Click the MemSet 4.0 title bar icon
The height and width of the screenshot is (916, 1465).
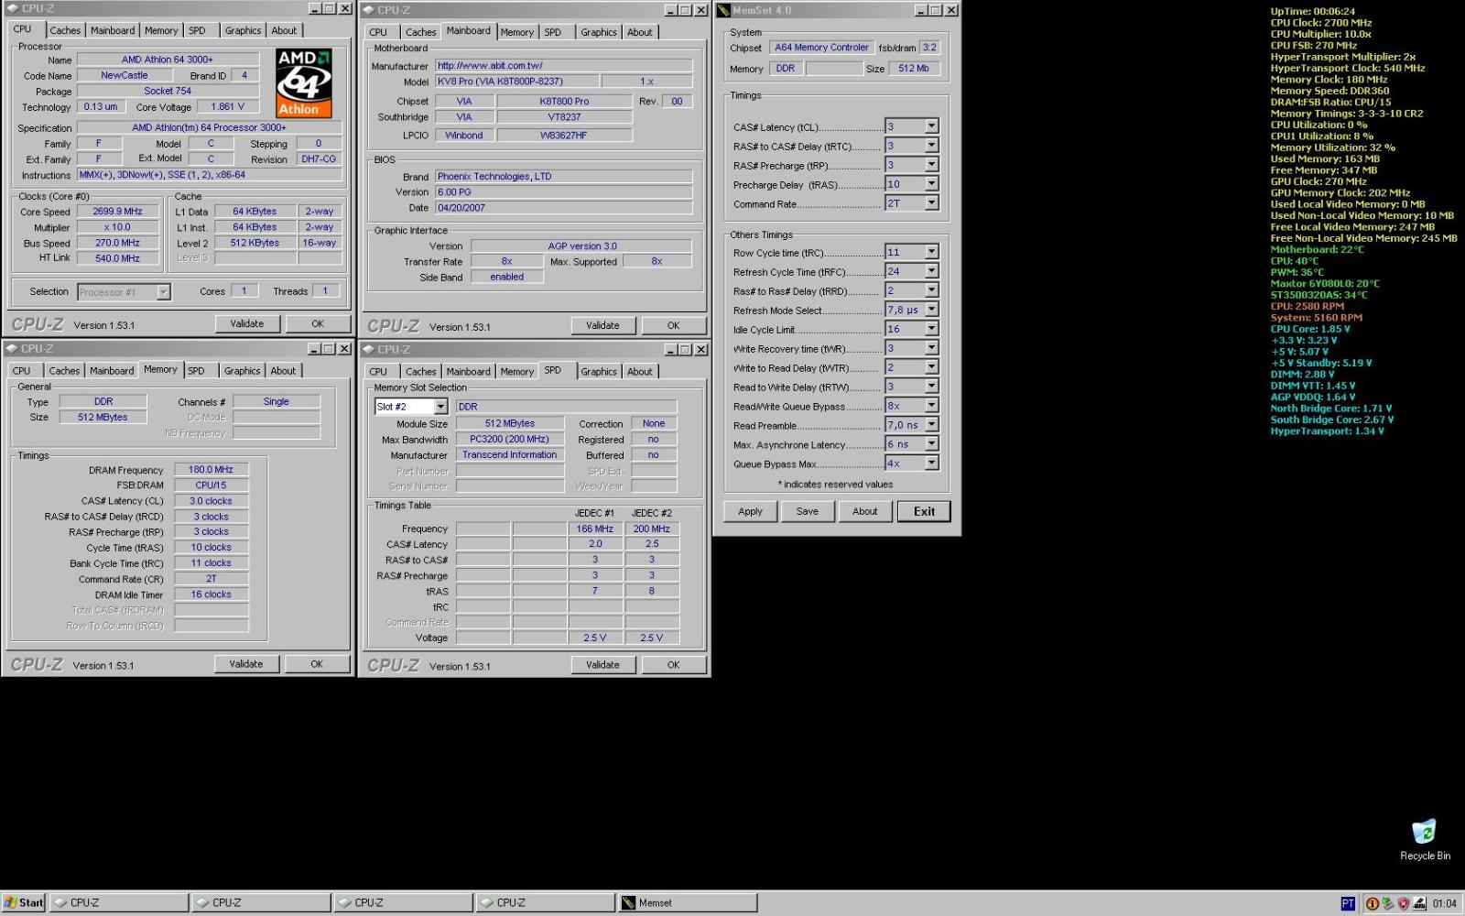click(x=723, y=10)
